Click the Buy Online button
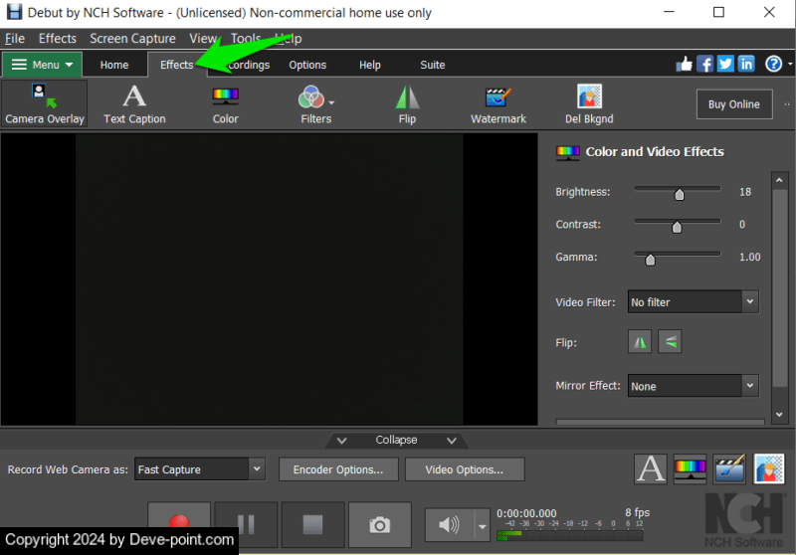Screen dimensions: 796x555 click(733, 104)
